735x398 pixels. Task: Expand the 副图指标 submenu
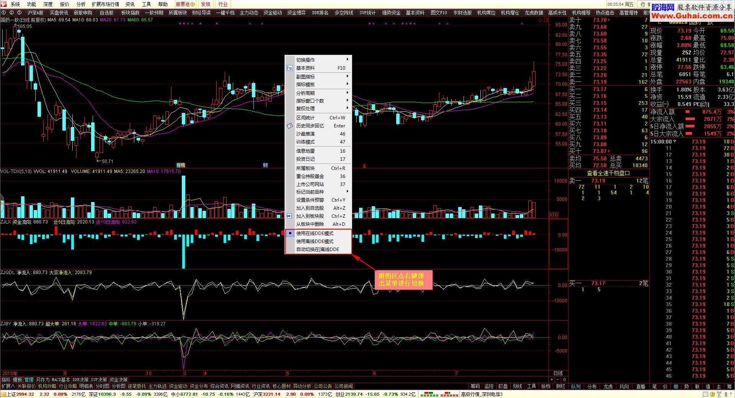pos(318,77)
